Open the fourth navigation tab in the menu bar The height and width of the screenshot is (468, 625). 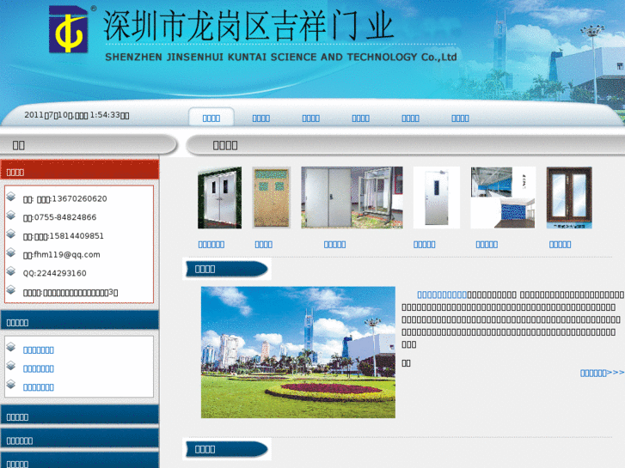[361, 119]
